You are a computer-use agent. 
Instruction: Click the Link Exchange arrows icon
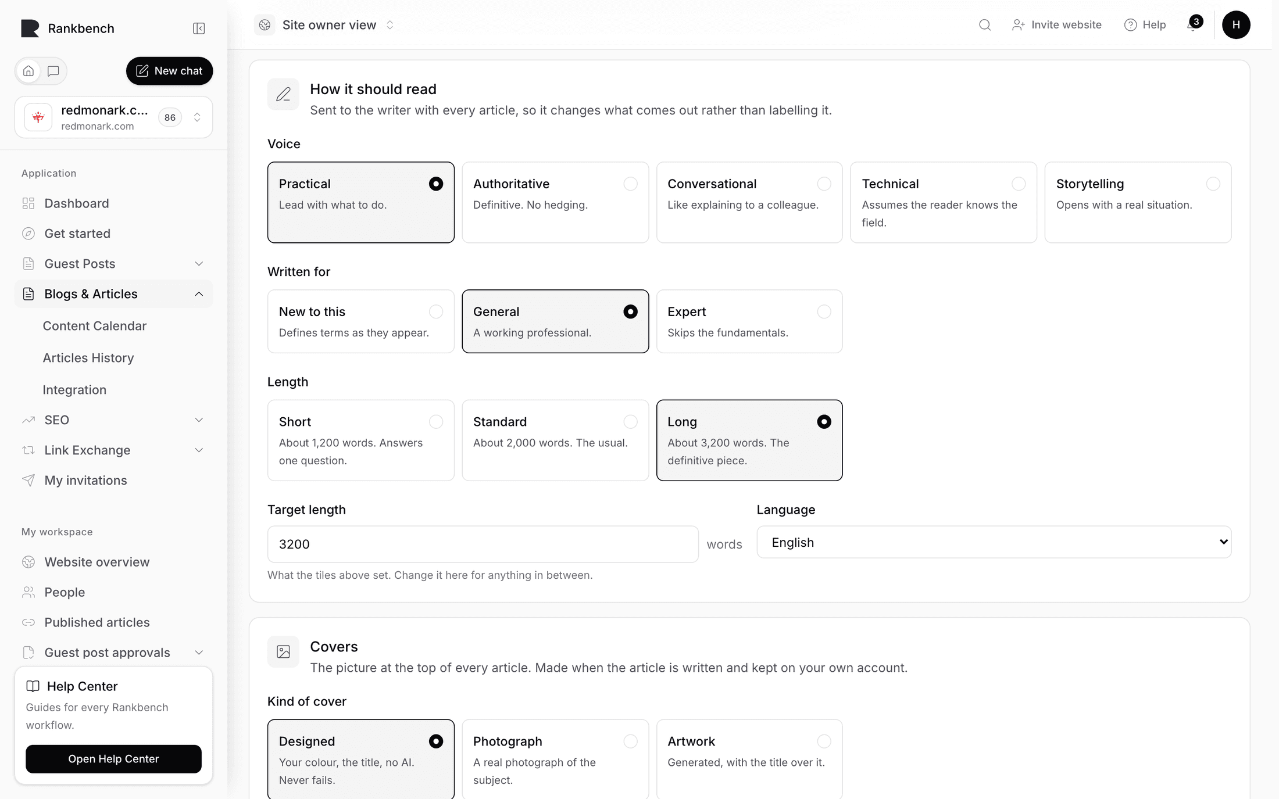(x=28, y=450)
